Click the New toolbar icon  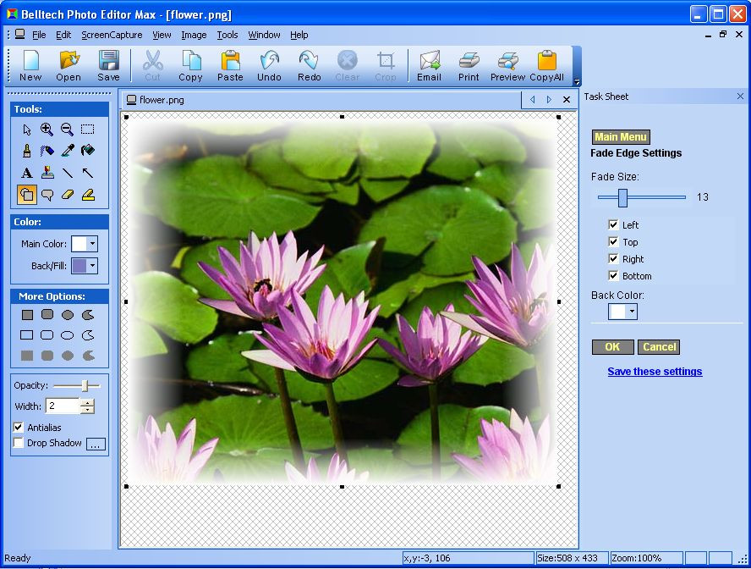tap(30, 66)
